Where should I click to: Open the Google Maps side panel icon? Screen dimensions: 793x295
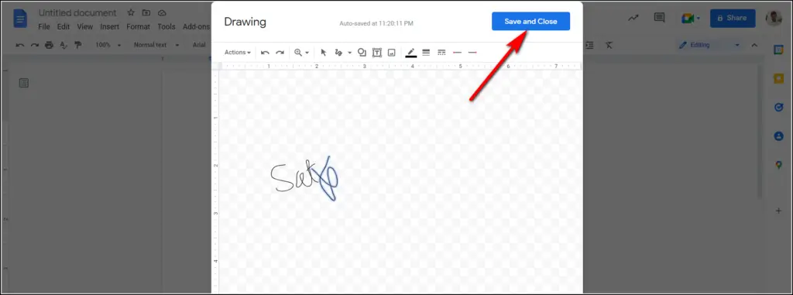(778, 164)
